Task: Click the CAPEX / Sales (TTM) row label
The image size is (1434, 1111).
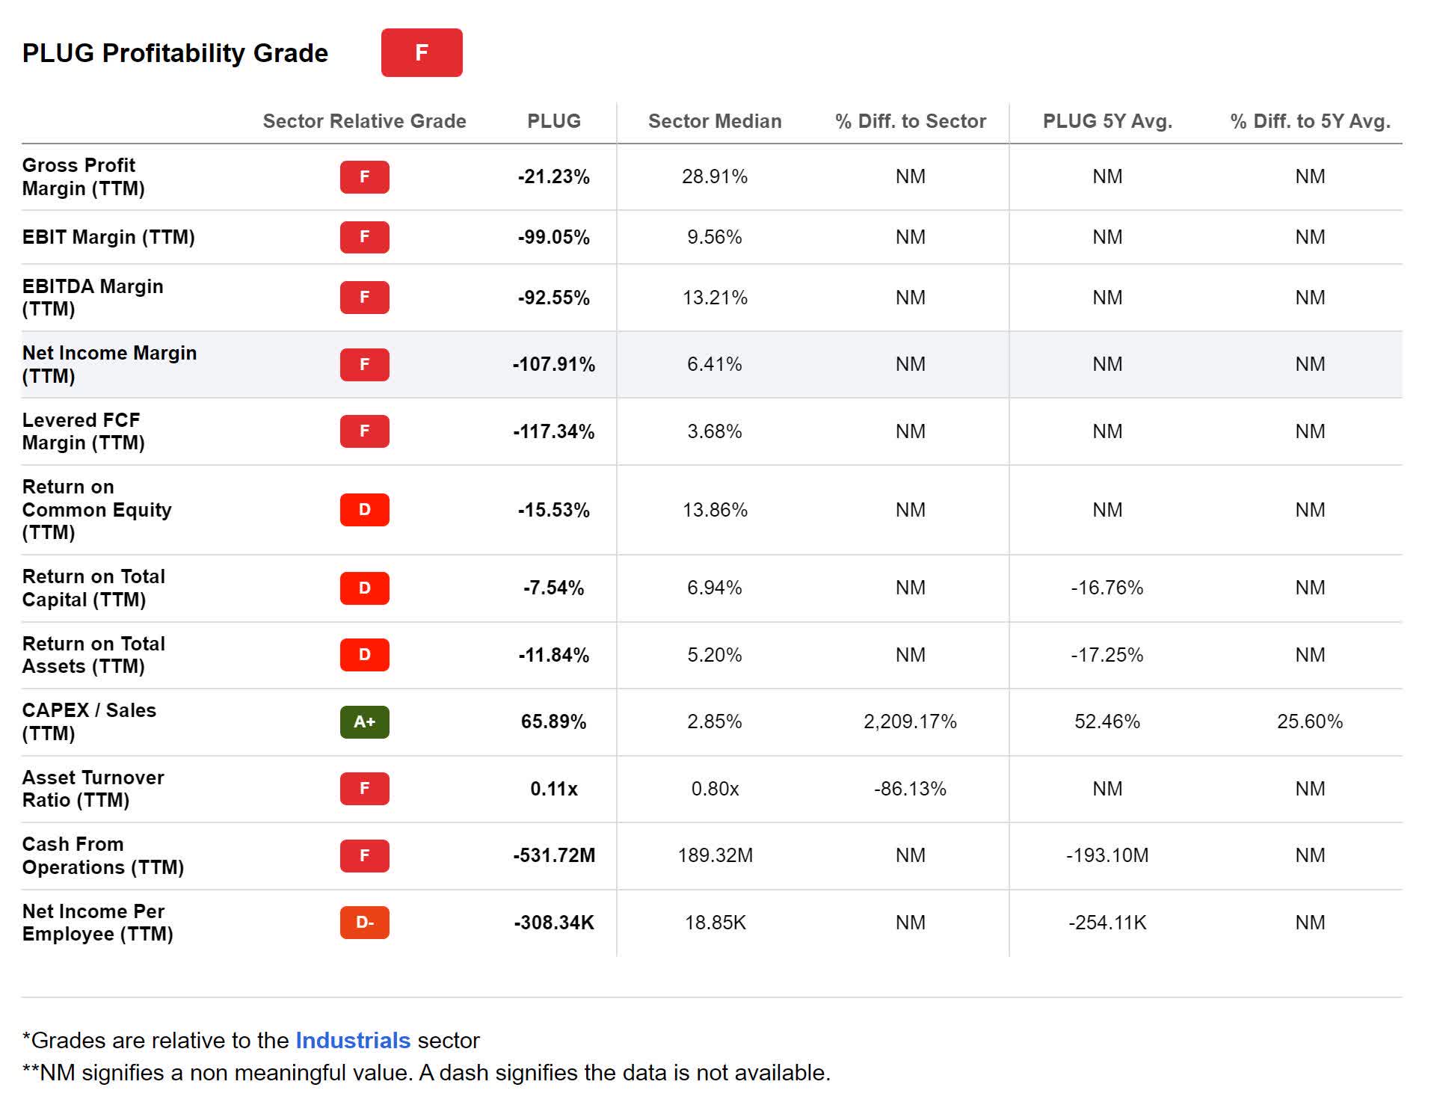Action: pyautogui.click(x=89, y=721)
